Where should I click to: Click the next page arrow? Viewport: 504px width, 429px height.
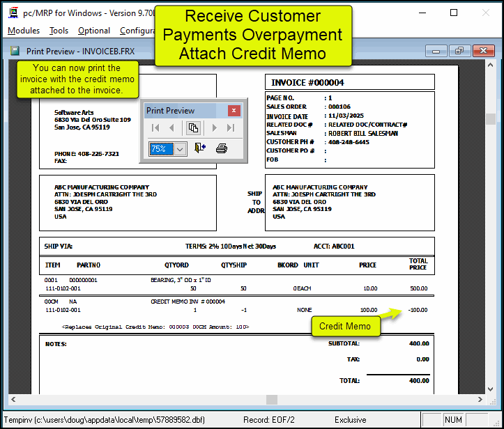(x=215, y=128)
